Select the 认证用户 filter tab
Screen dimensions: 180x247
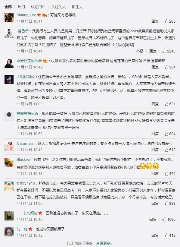pyautogui.click(x=38, y=7)
